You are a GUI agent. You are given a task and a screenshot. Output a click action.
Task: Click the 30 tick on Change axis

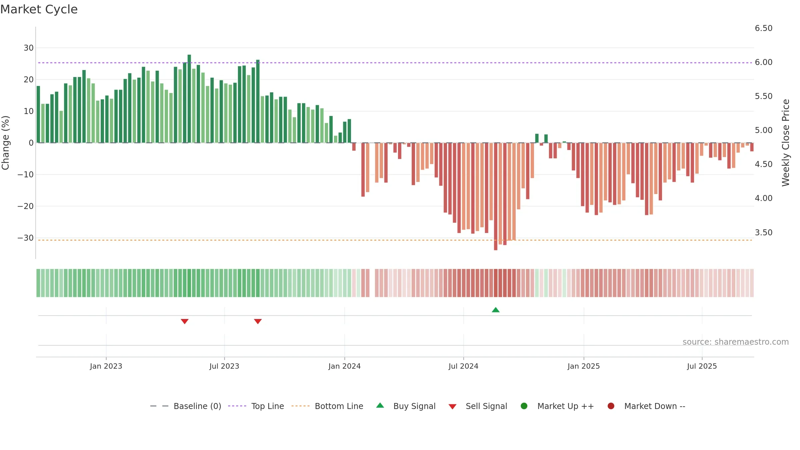(x=29, y=48)
